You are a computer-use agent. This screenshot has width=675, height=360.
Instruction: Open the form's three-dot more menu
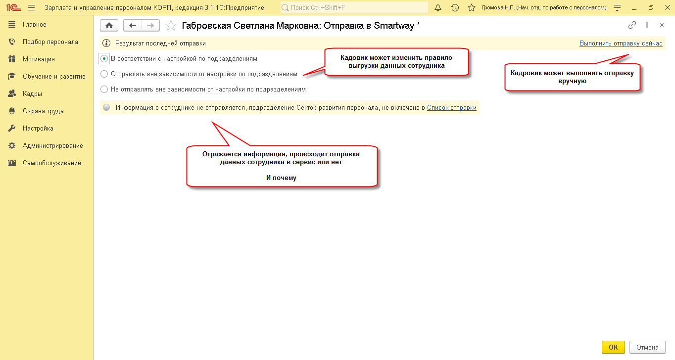[x=647, y=25]
